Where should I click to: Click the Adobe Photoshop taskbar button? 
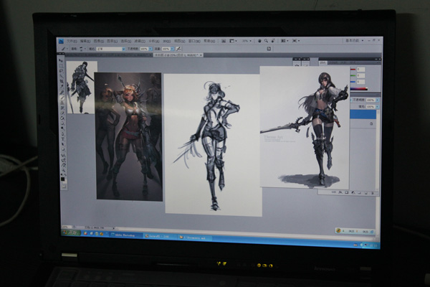pos(126,235)
